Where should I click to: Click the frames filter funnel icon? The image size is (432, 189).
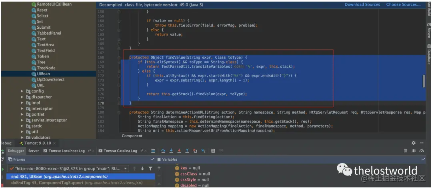pos(150,168)
